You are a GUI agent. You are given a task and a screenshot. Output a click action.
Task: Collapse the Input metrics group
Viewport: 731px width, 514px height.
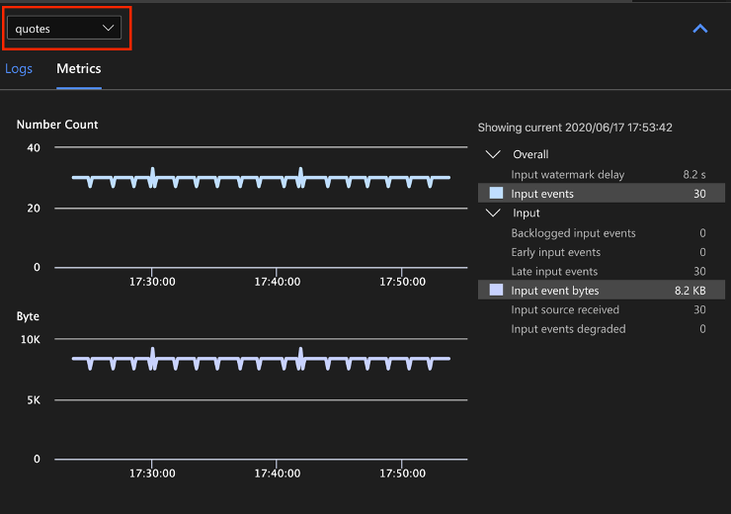click(492, 213)
